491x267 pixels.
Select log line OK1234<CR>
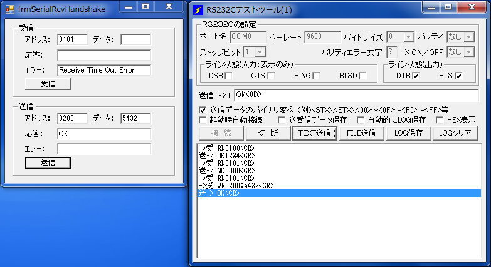click(339, 156)
